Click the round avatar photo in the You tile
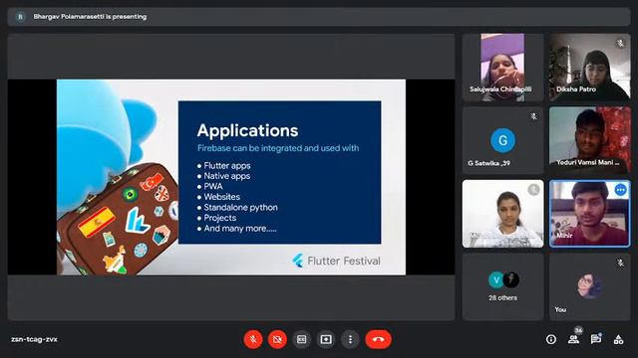Viewport: 638px width, 358px height. pos(589,285)
